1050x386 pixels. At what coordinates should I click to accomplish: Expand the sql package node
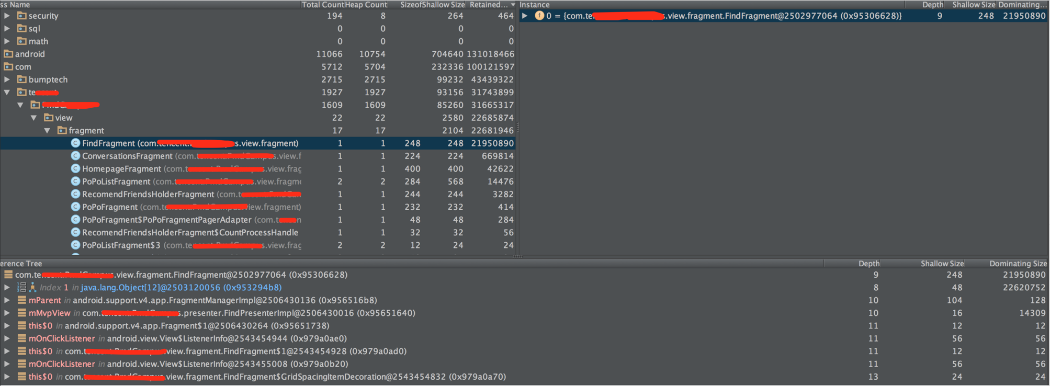tap(7, 28)
